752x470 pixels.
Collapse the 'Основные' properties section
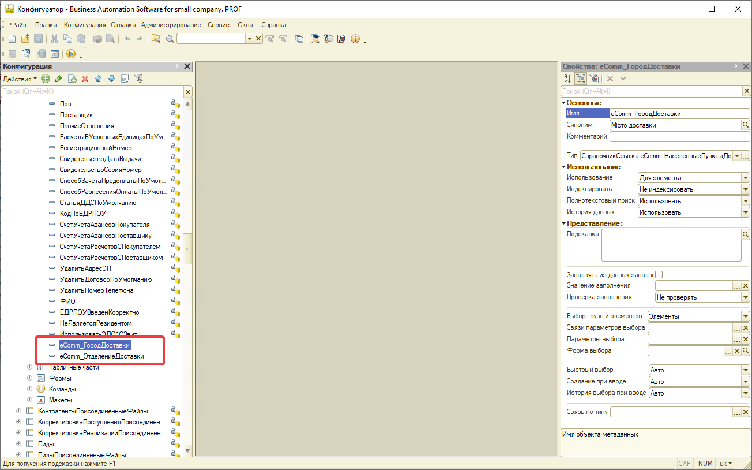[x=563, y=103]
